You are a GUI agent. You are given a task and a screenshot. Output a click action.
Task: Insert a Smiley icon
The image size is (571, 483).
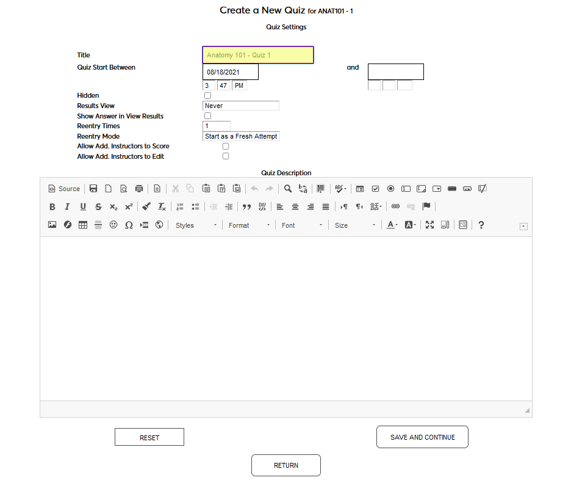click(x=113, y=225)
